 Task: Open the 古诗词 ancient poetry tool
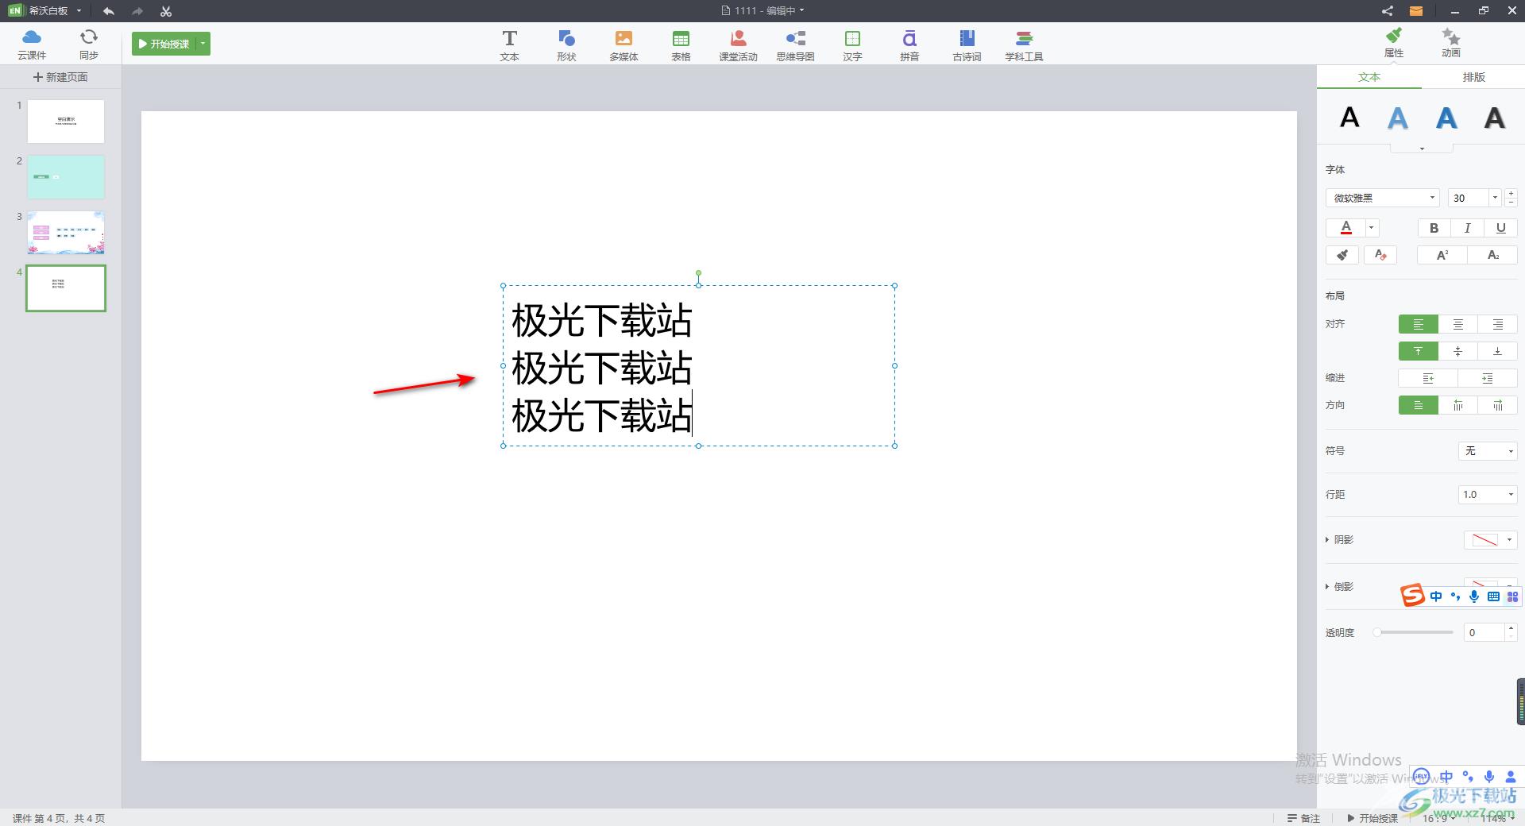coord(967,45)
